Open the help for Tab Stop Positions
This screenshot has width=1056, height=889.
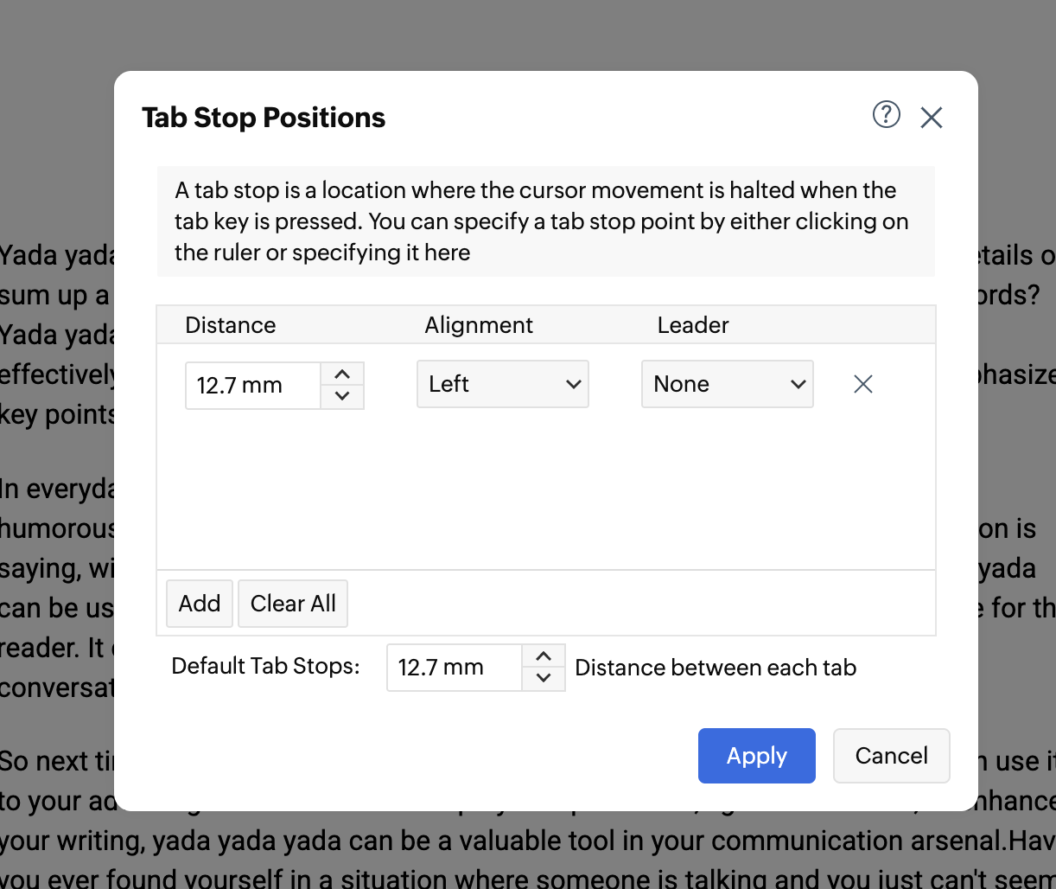[x=886, y=114]
